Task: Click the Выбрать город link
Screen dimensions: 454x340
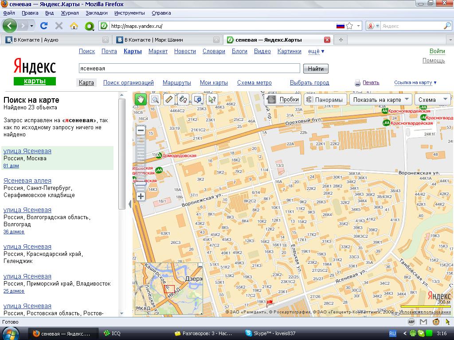Action: 309,82
